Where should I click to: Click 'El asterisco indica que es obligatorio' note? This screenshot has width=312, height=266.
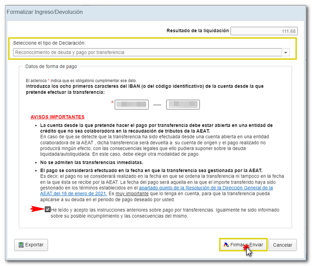coord(81,80)
